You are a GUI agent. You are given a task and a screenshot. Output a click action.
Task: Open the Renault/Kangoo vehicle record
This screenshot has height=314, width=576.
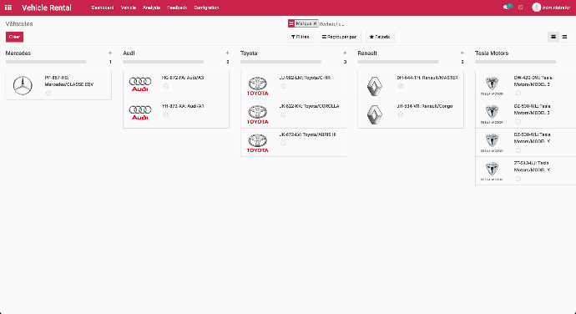coord(411,114)
